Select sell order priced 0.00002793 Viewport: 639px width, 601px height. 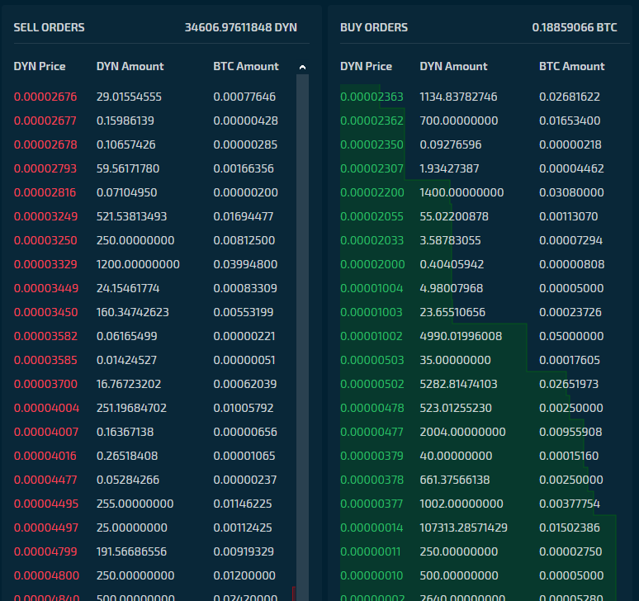tap(154, 168)
